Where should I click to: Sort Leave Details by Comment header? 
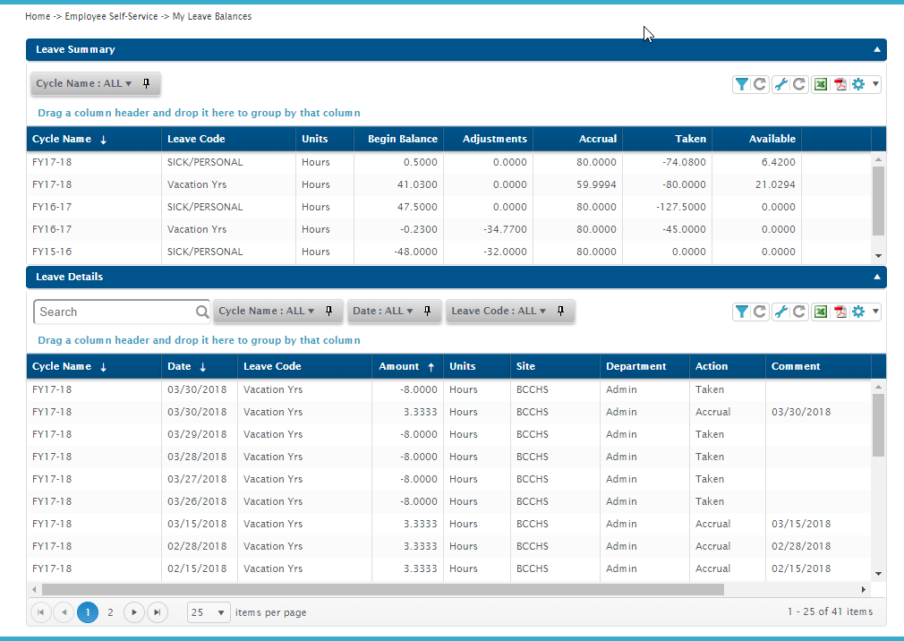818,366
